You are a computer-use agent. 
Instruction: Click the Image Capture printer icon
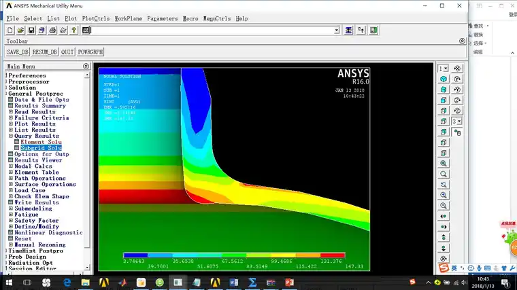tap(52, 31)
